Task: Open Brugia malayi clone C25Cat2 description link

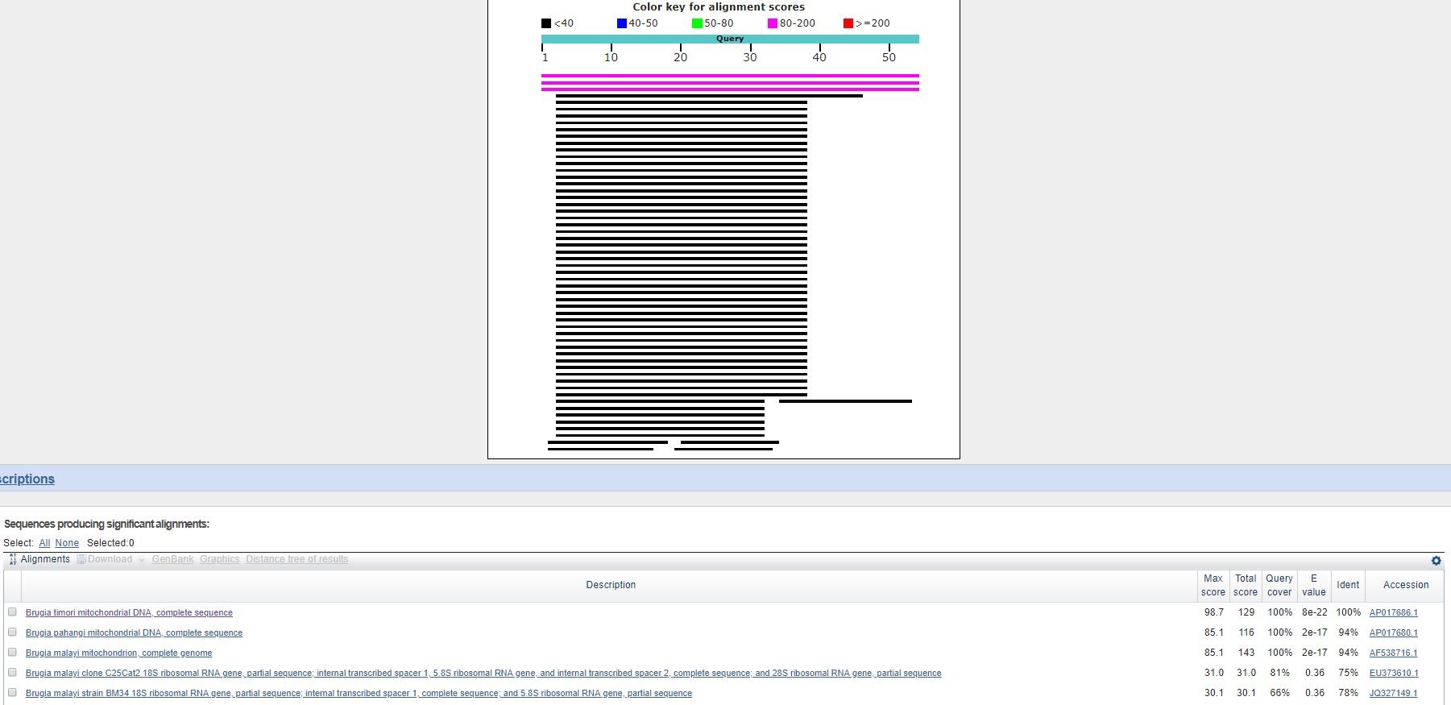Action: (x=483, y=673)
